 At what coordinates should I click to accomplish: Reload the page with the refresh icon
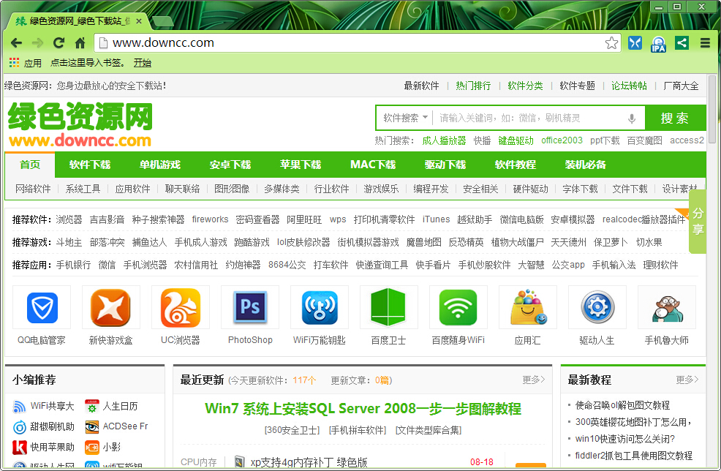[x=58, y=44]
